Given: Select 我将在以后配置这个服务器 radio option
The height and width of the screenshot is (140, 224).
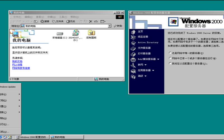Looking at the screenshot, I should pyautogui.click(x=170, y=63).
